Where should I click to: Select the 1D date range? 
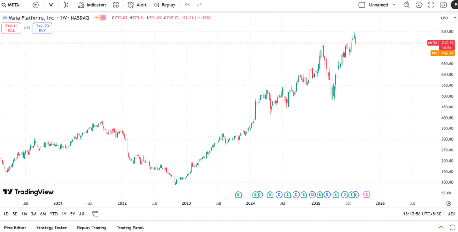pos(6,214)
